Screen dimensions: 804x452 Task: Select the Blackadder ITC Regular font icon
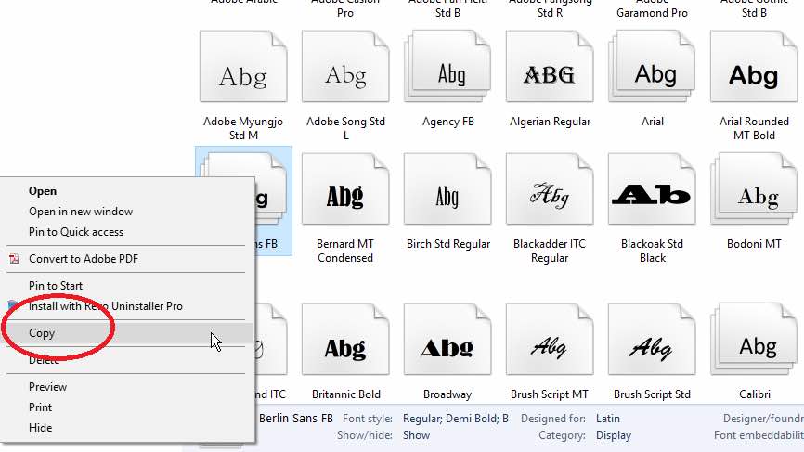pyautogui.click(x=550, y=189)
